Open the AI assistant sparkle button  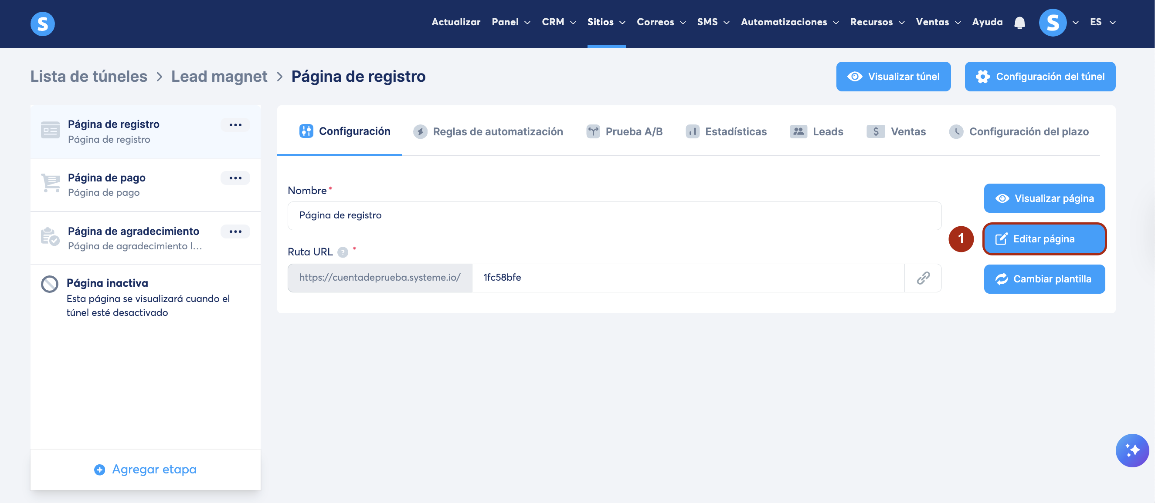pos(1132,450)
